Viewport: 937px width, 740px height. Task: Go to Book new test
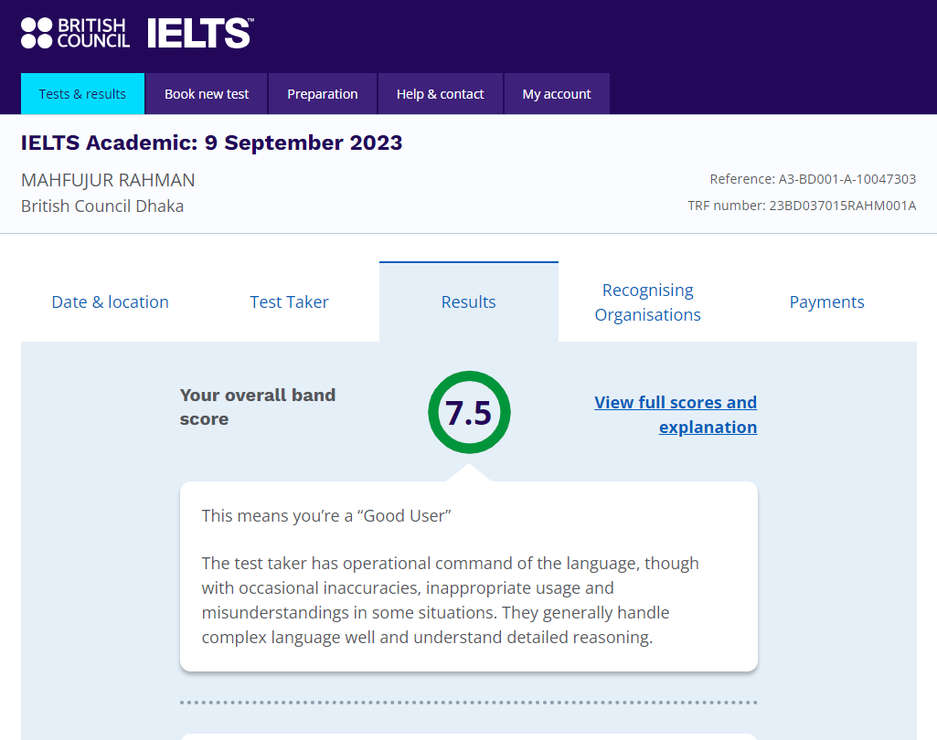pyautogui.click(x=207, y=94)
